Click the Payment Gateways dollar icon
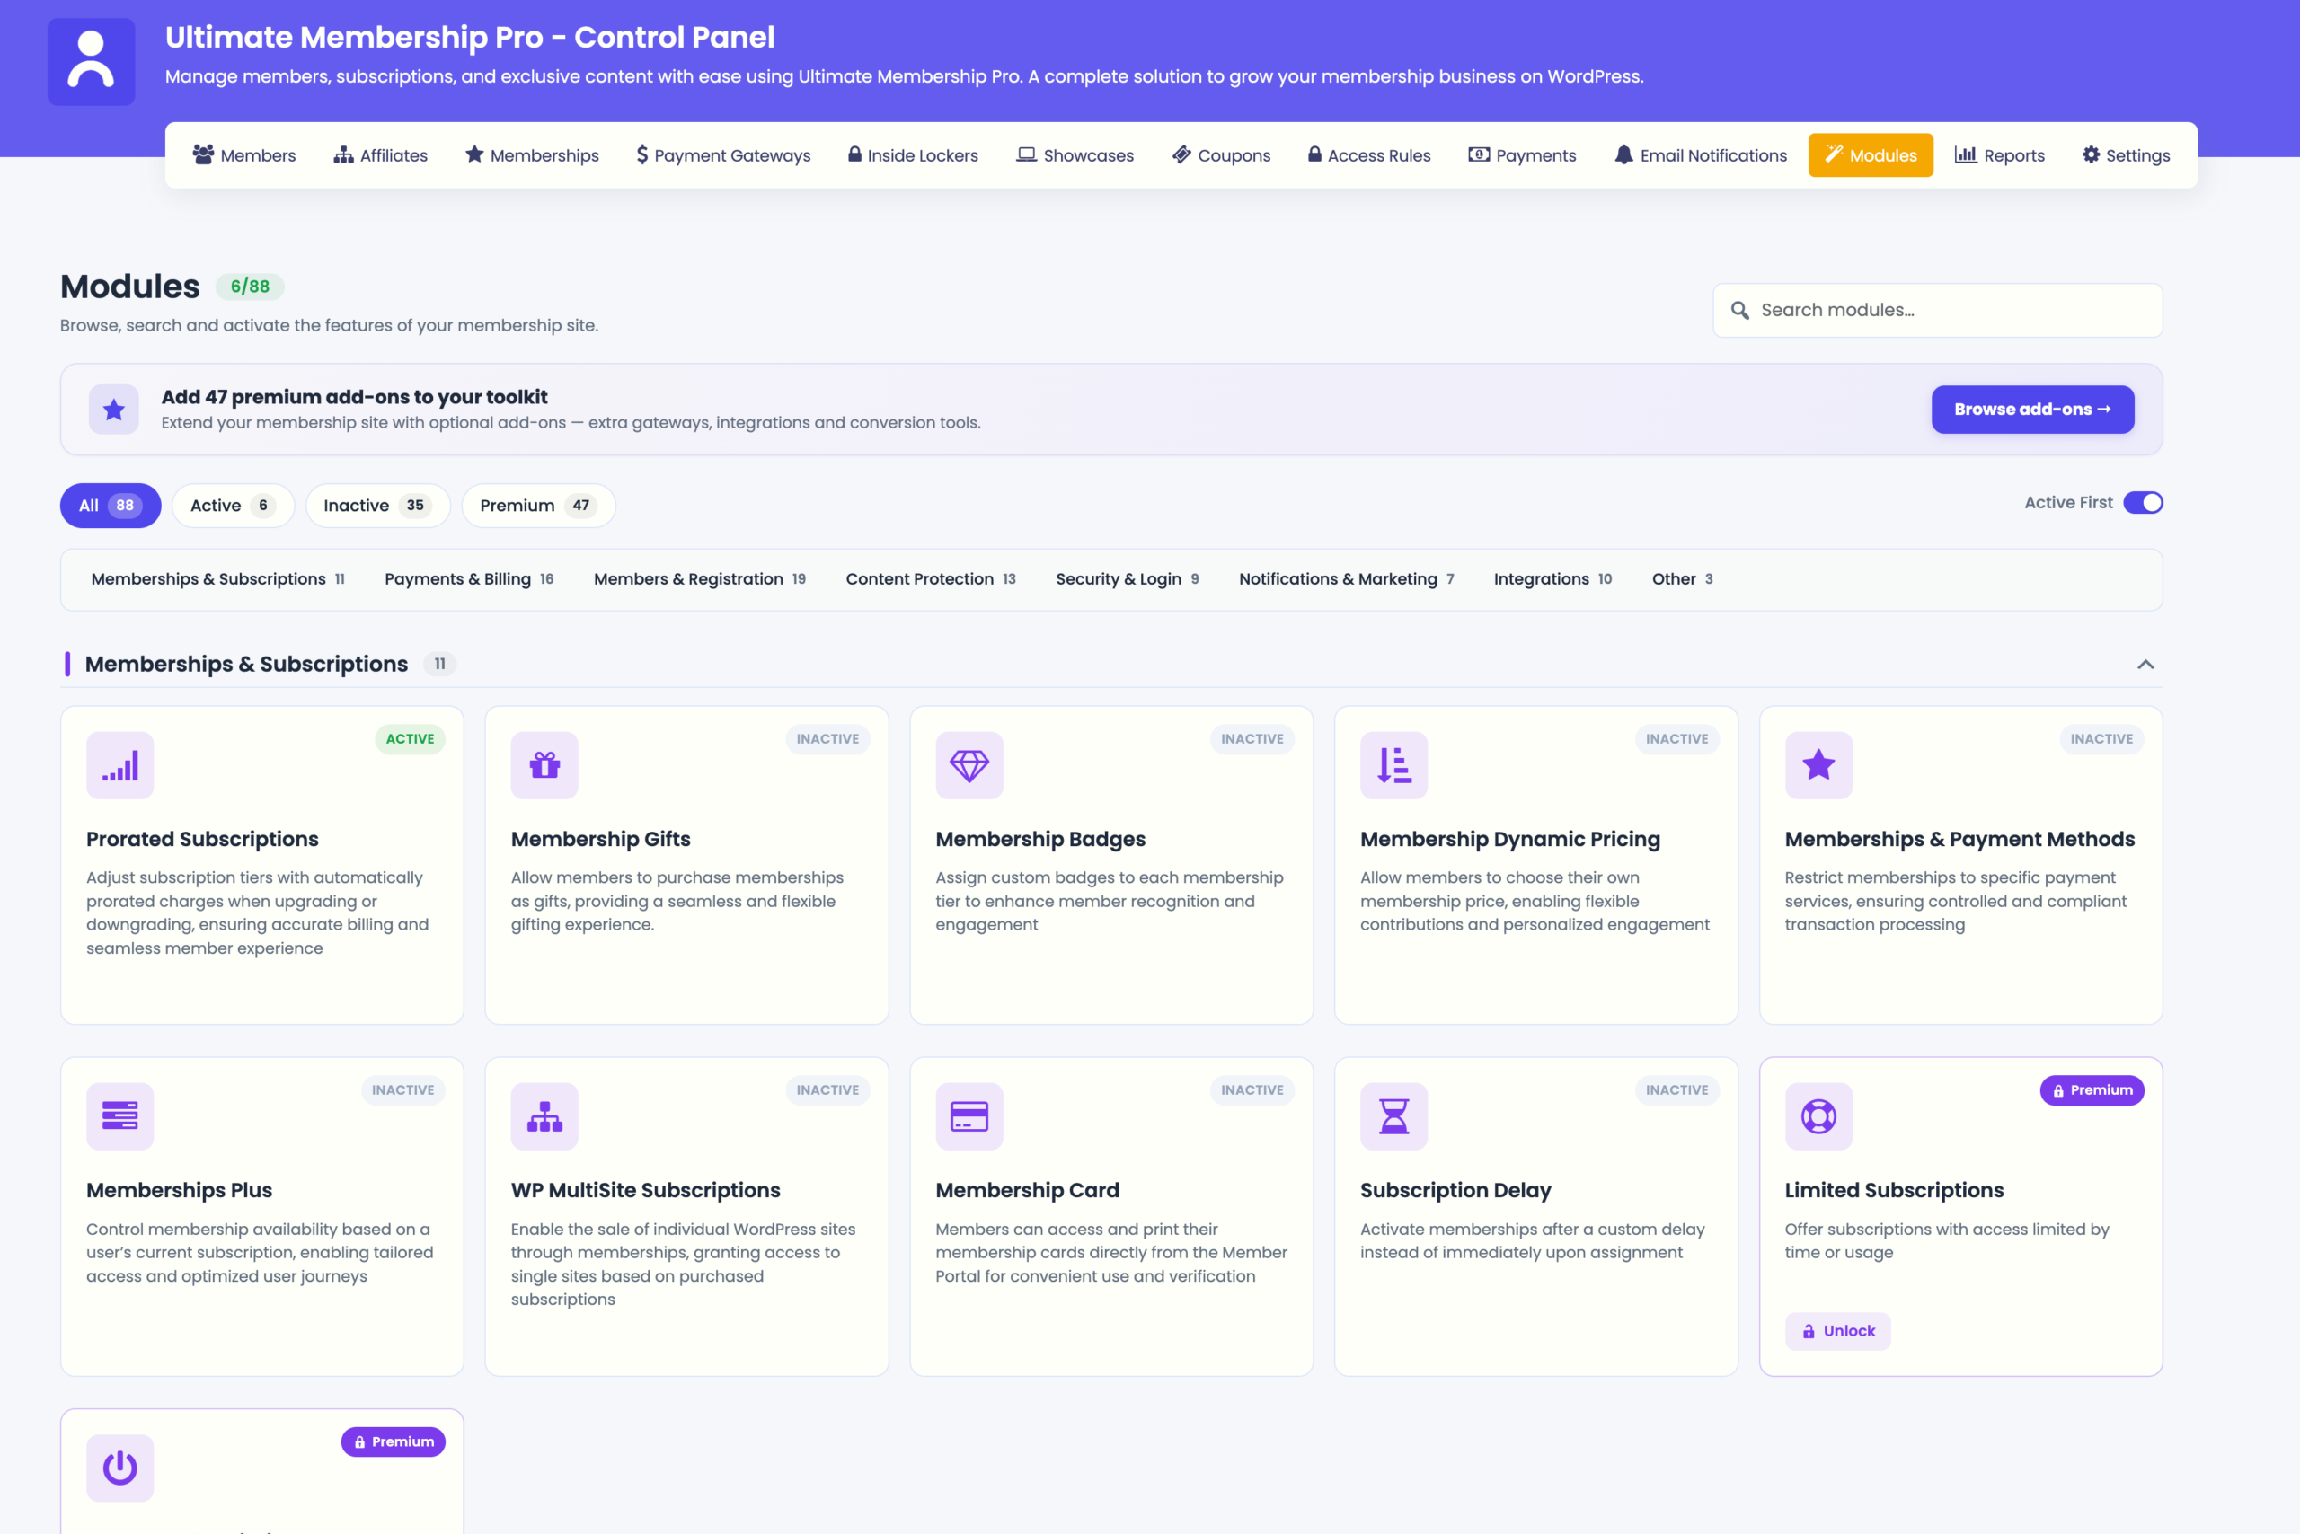The image size is (2300, 1534). pos(642,154)
